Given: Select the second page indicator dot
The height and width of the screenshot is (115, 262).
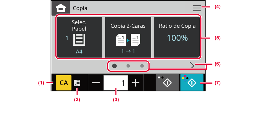Looking at the screenshot, I should pyautogui.click(x=128, y=66).
